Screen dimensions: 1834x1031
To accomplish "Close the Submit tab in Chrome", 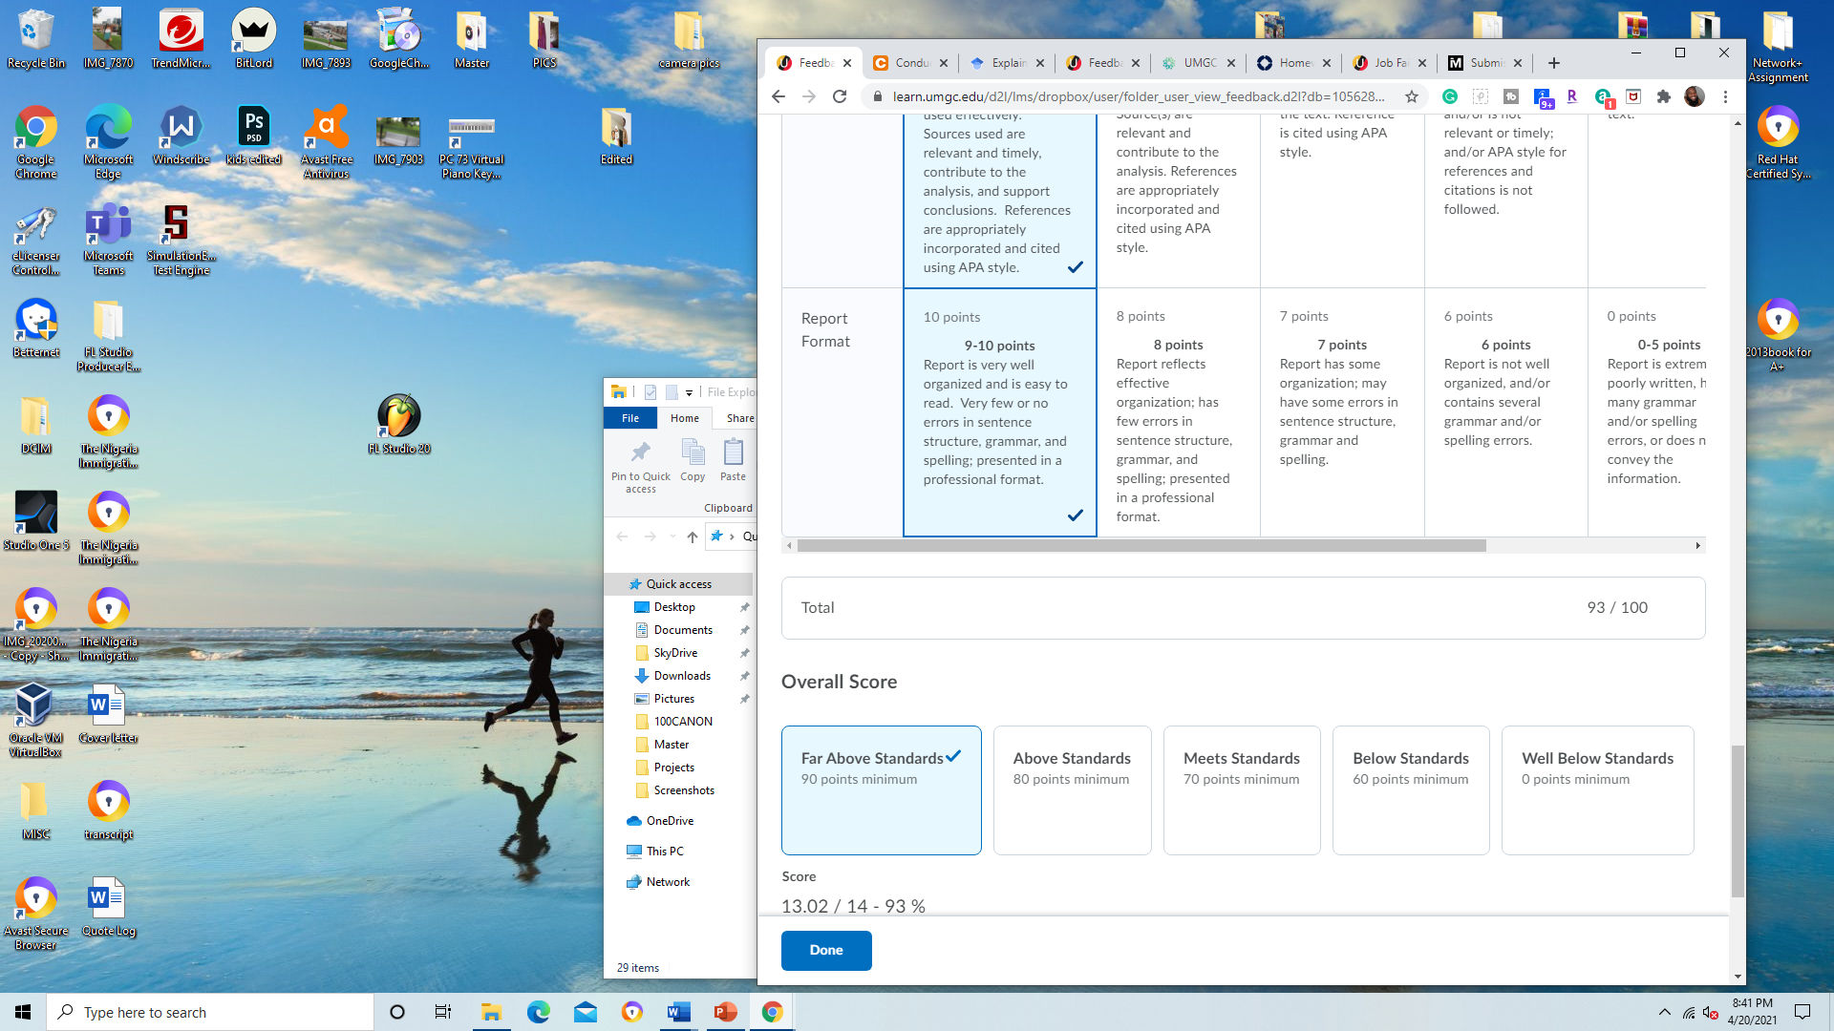I will [x=1518, y=63].
